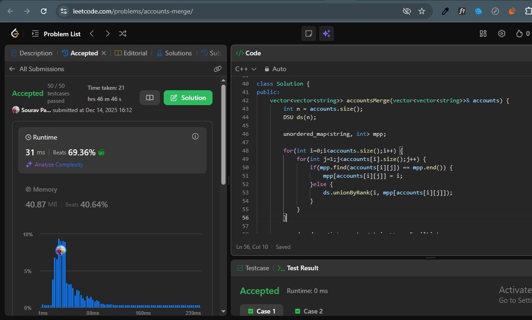Open the notes sticky icon

point(309,33)
